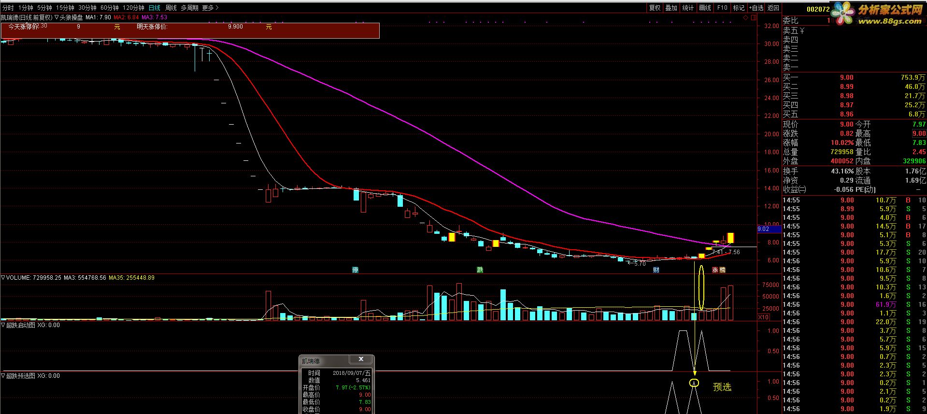
Task: Click the 买五 price 8.96
Action: pos(846,114)
